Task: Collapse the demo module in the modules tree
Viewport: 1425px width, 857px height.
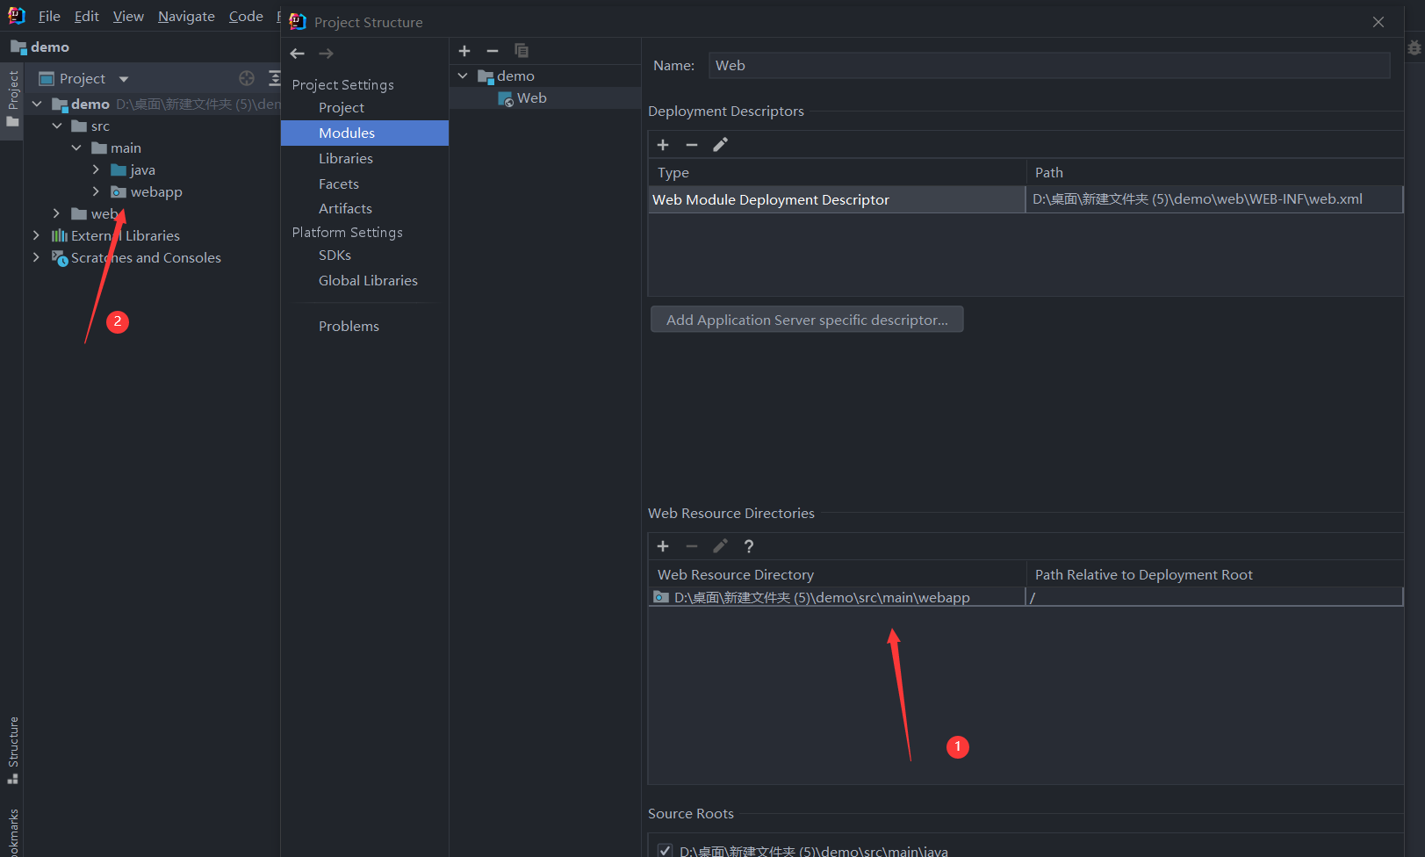Action: (x=463, y=76)
